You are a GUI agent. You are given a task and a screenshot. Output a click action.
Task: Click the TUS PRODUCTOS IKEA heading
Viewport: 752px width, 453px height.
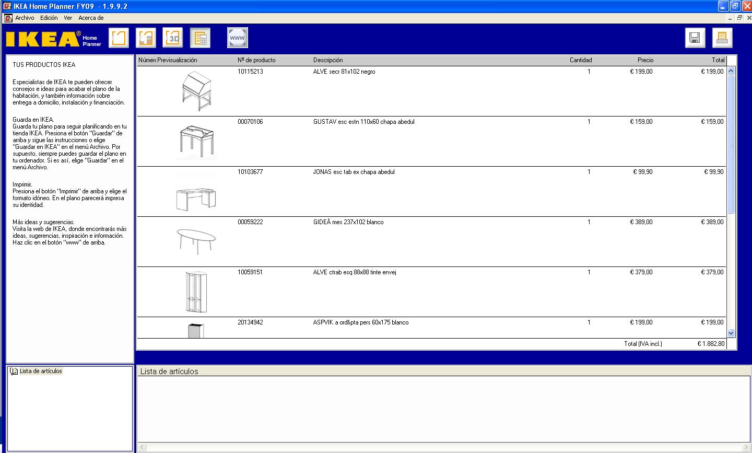coord(44,65)
